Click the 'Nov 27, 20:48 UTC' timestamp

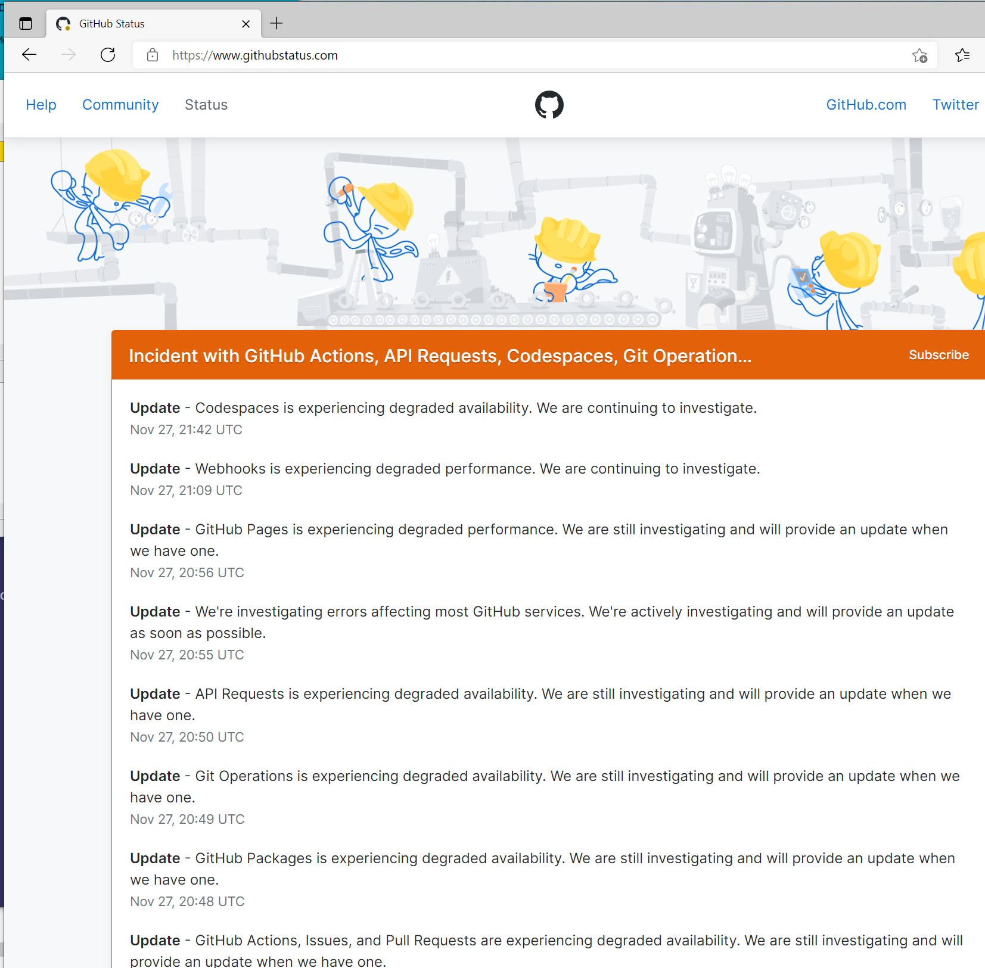click(x=187, y=902)
